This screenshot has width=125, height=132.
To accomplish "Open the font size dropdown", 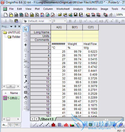I will (x=65, y=21).
